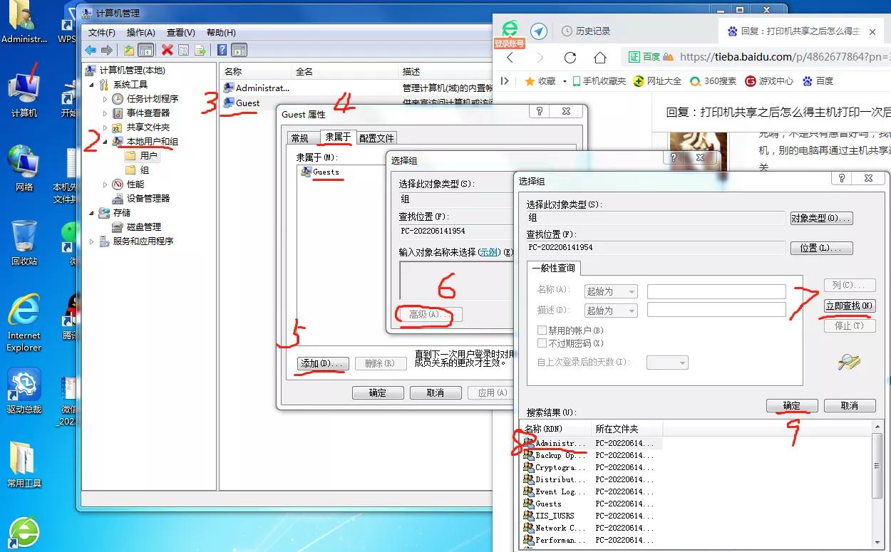The width and height of the screenshot is (891, 552).
Task: Check the 不过期密码 option
Action: [541, 342]
